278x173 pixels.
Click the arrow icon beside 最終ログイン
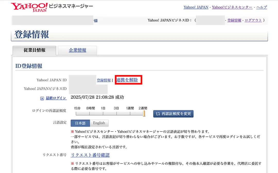click(42, 98)
